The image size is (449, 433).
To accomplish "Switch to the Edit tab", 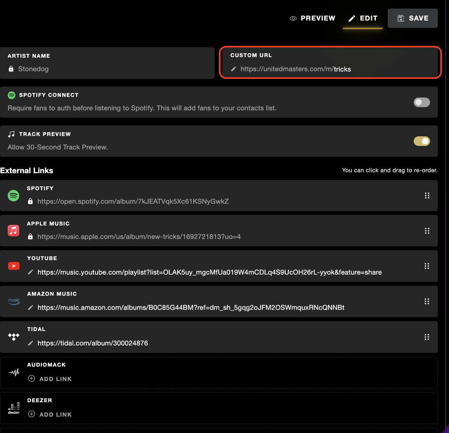I will pos(363,18).
